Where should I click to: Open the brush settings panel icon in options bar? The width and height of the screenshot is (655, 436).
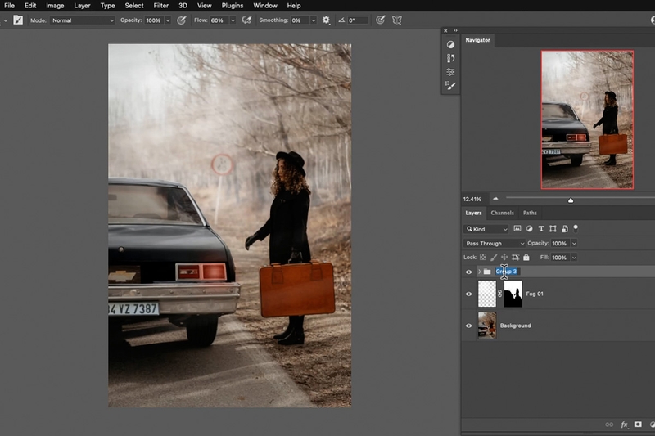point(18,20)
